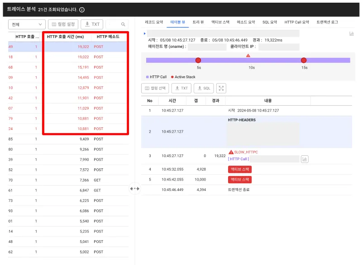Sort by HTTP 호출 시간 (ms) column header
Screen dimensions: 362x265
(x=65, y=37)
